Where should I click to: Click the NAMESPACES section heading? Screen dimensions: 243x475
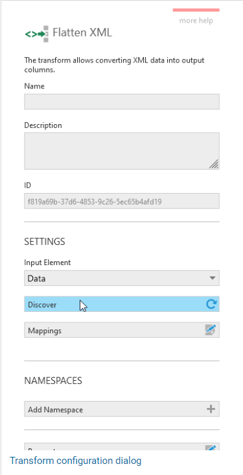53,381
